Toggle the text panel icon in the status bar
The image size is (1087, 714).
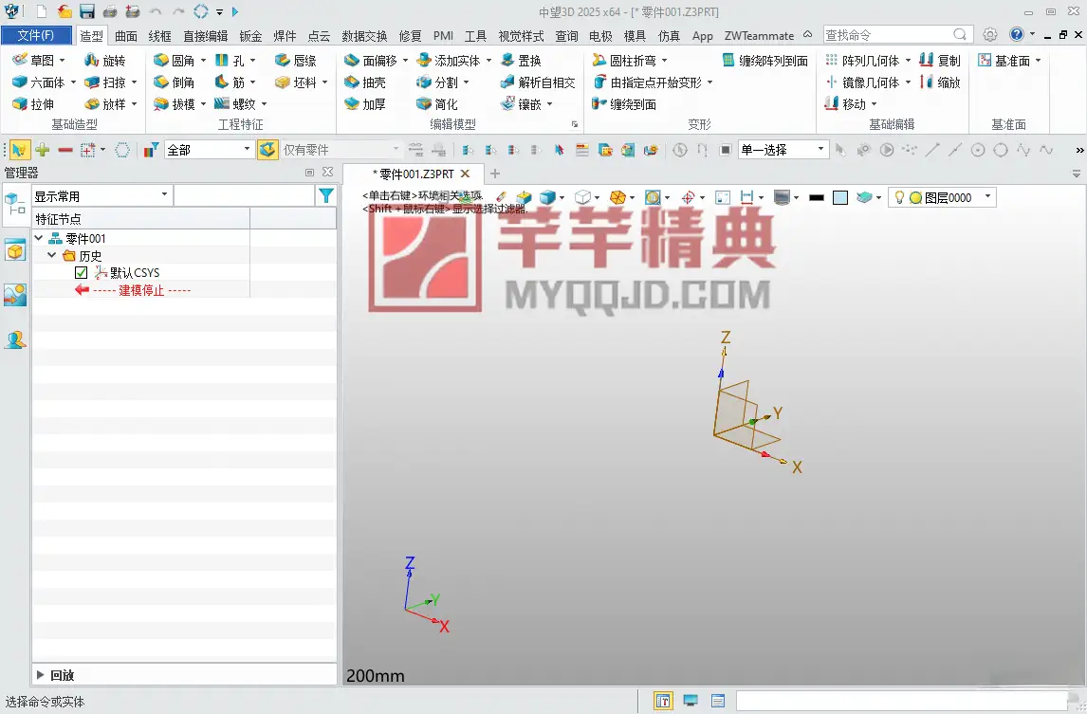(x=663, y=701)
